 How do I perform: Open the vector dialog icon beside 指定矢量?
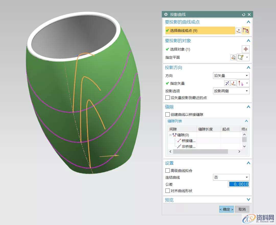coord(233,83)
